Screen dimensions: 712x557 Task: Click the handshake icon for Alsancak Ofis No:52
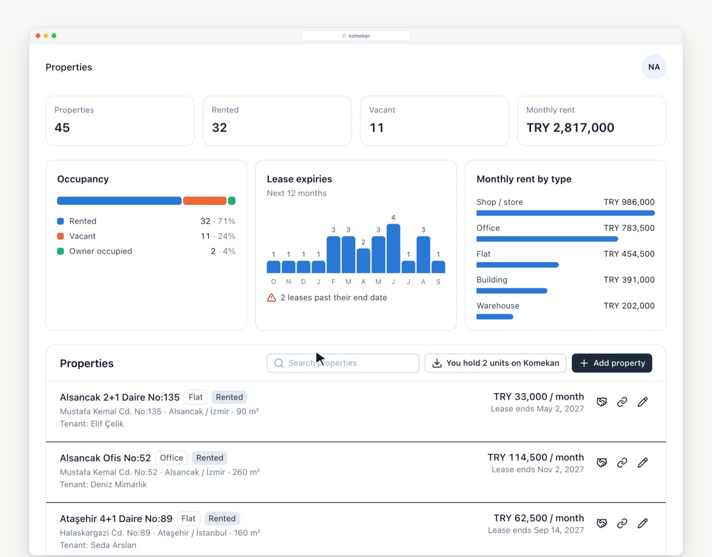point(601,463)
